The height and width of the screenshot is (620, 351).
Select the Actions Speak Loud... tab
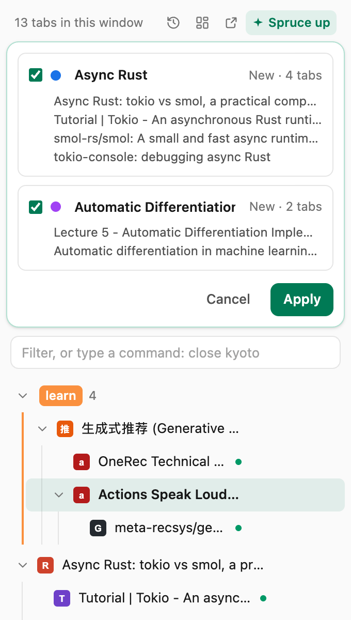(x=185, y=495)
